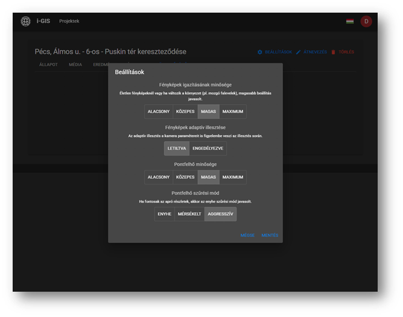Set photo alignment quality to Maximum

[x=233, y=111]
